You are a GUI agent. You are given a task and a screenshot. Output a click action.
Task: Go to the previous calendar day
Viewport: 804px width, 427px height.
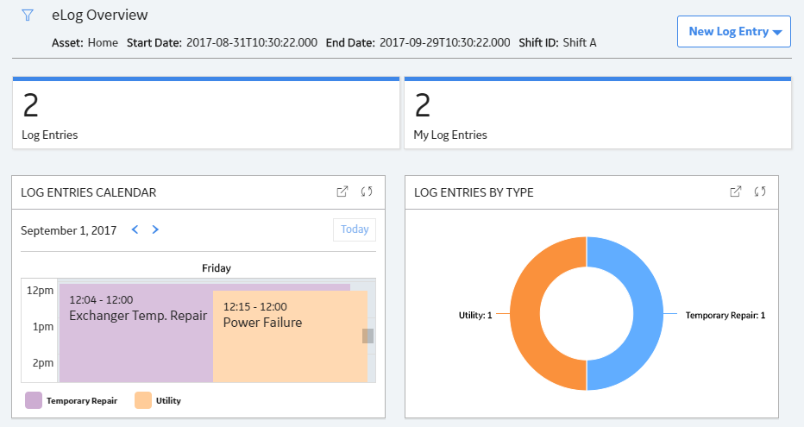tap(135, 229)
